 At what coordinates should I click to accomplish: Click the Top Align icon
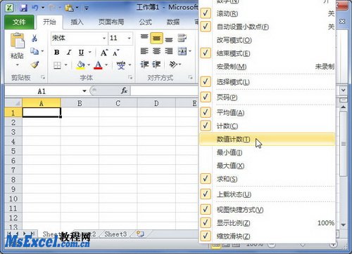click(144, 37)
